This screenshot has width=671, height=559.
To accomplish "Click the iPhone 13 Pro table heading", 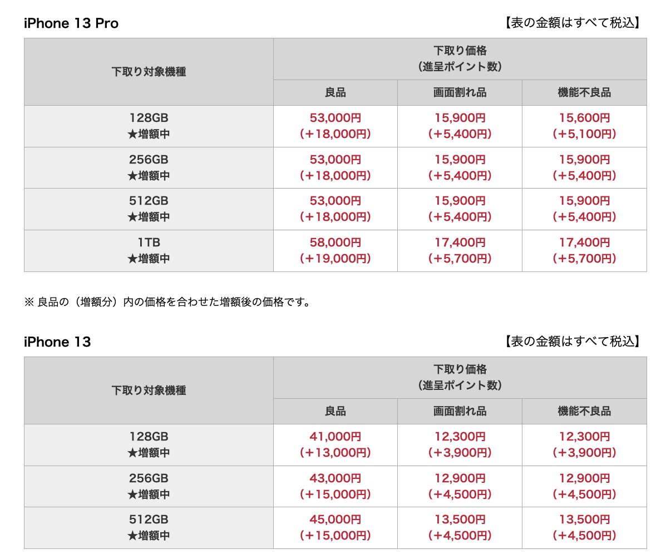I will point(71,23).
